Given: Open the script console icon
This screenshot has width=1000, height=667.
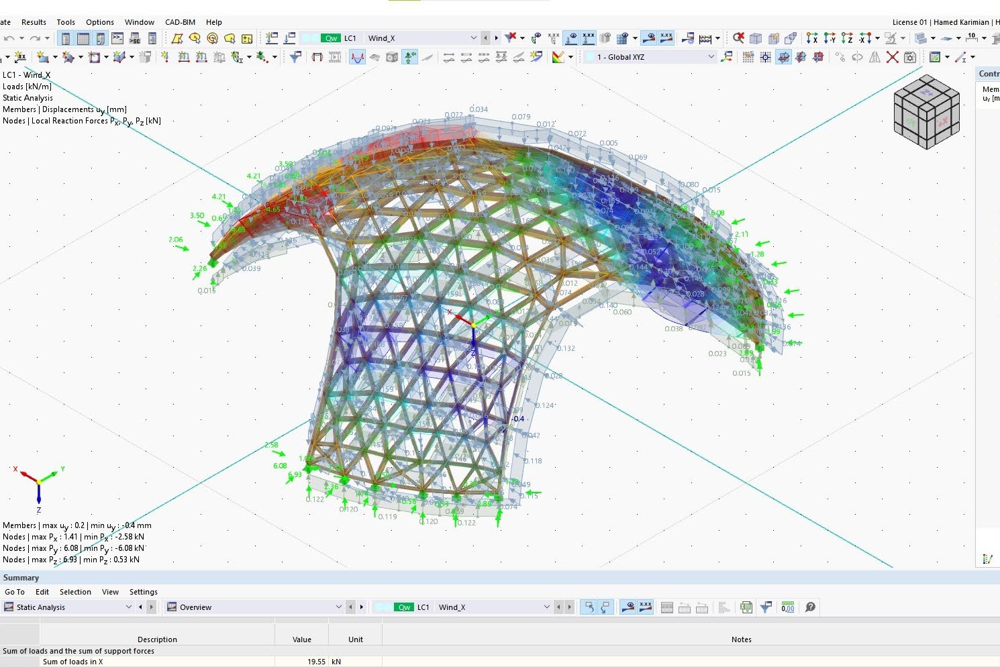Looking at the screenshot, I should 117,38.
